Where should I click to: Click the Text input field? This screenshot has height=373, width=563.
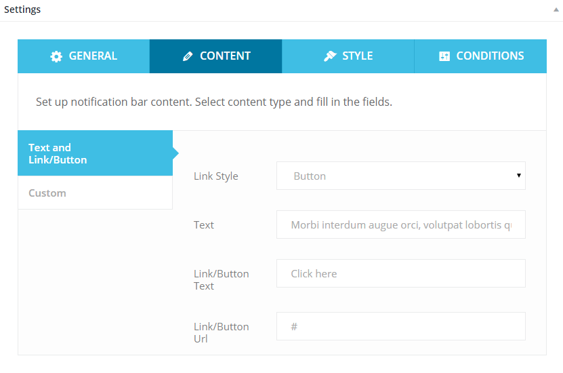coord(400,224)
